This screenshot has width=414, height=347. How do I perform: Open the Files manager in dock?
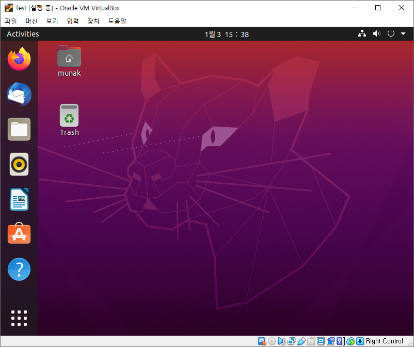tap(19, 129)
